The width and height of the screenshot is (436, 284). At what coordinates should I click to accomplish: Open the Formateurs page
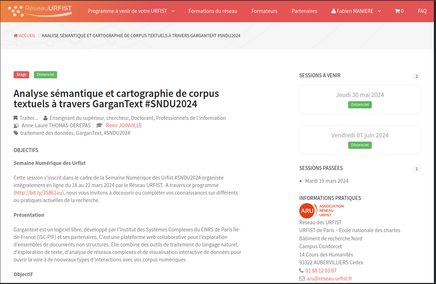(x=264, y=11)
